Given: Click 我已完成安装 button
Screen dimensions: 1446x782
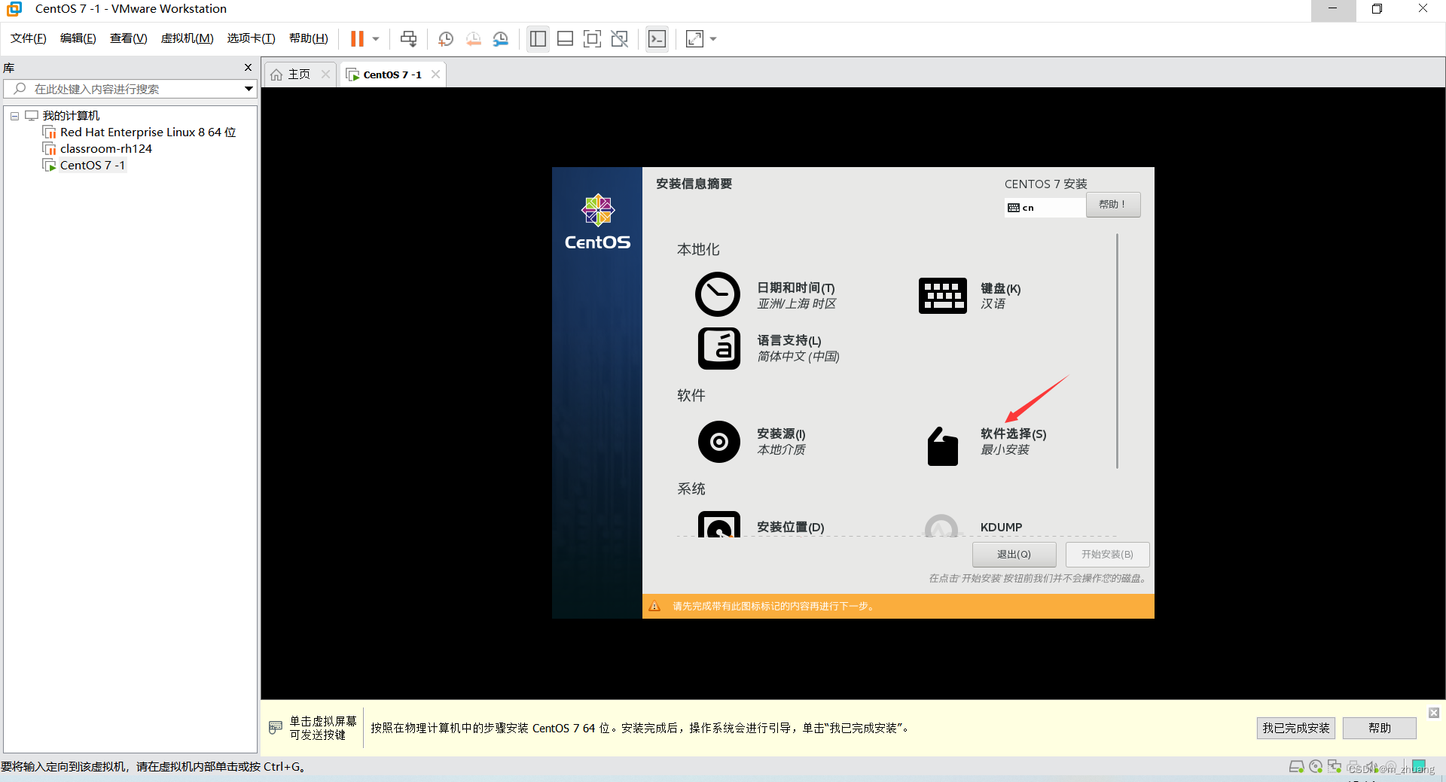Looking at the screenshot, I should pyautogui.click(x=1295, y=728).
